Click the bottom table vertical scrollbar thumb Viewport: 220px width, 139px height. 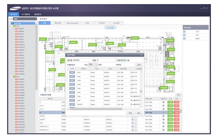point(181,111)
